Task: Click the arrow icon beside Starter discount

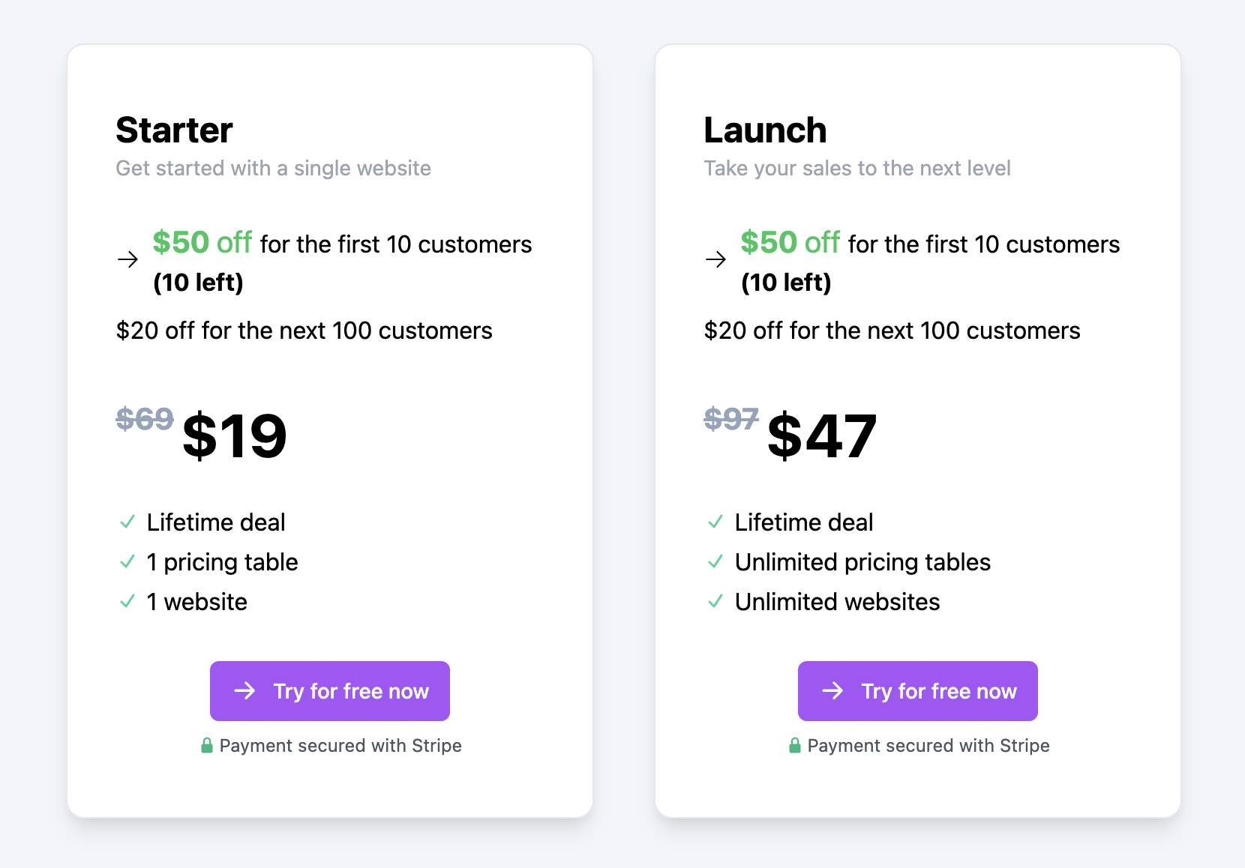Action: (x=128, y=259)
